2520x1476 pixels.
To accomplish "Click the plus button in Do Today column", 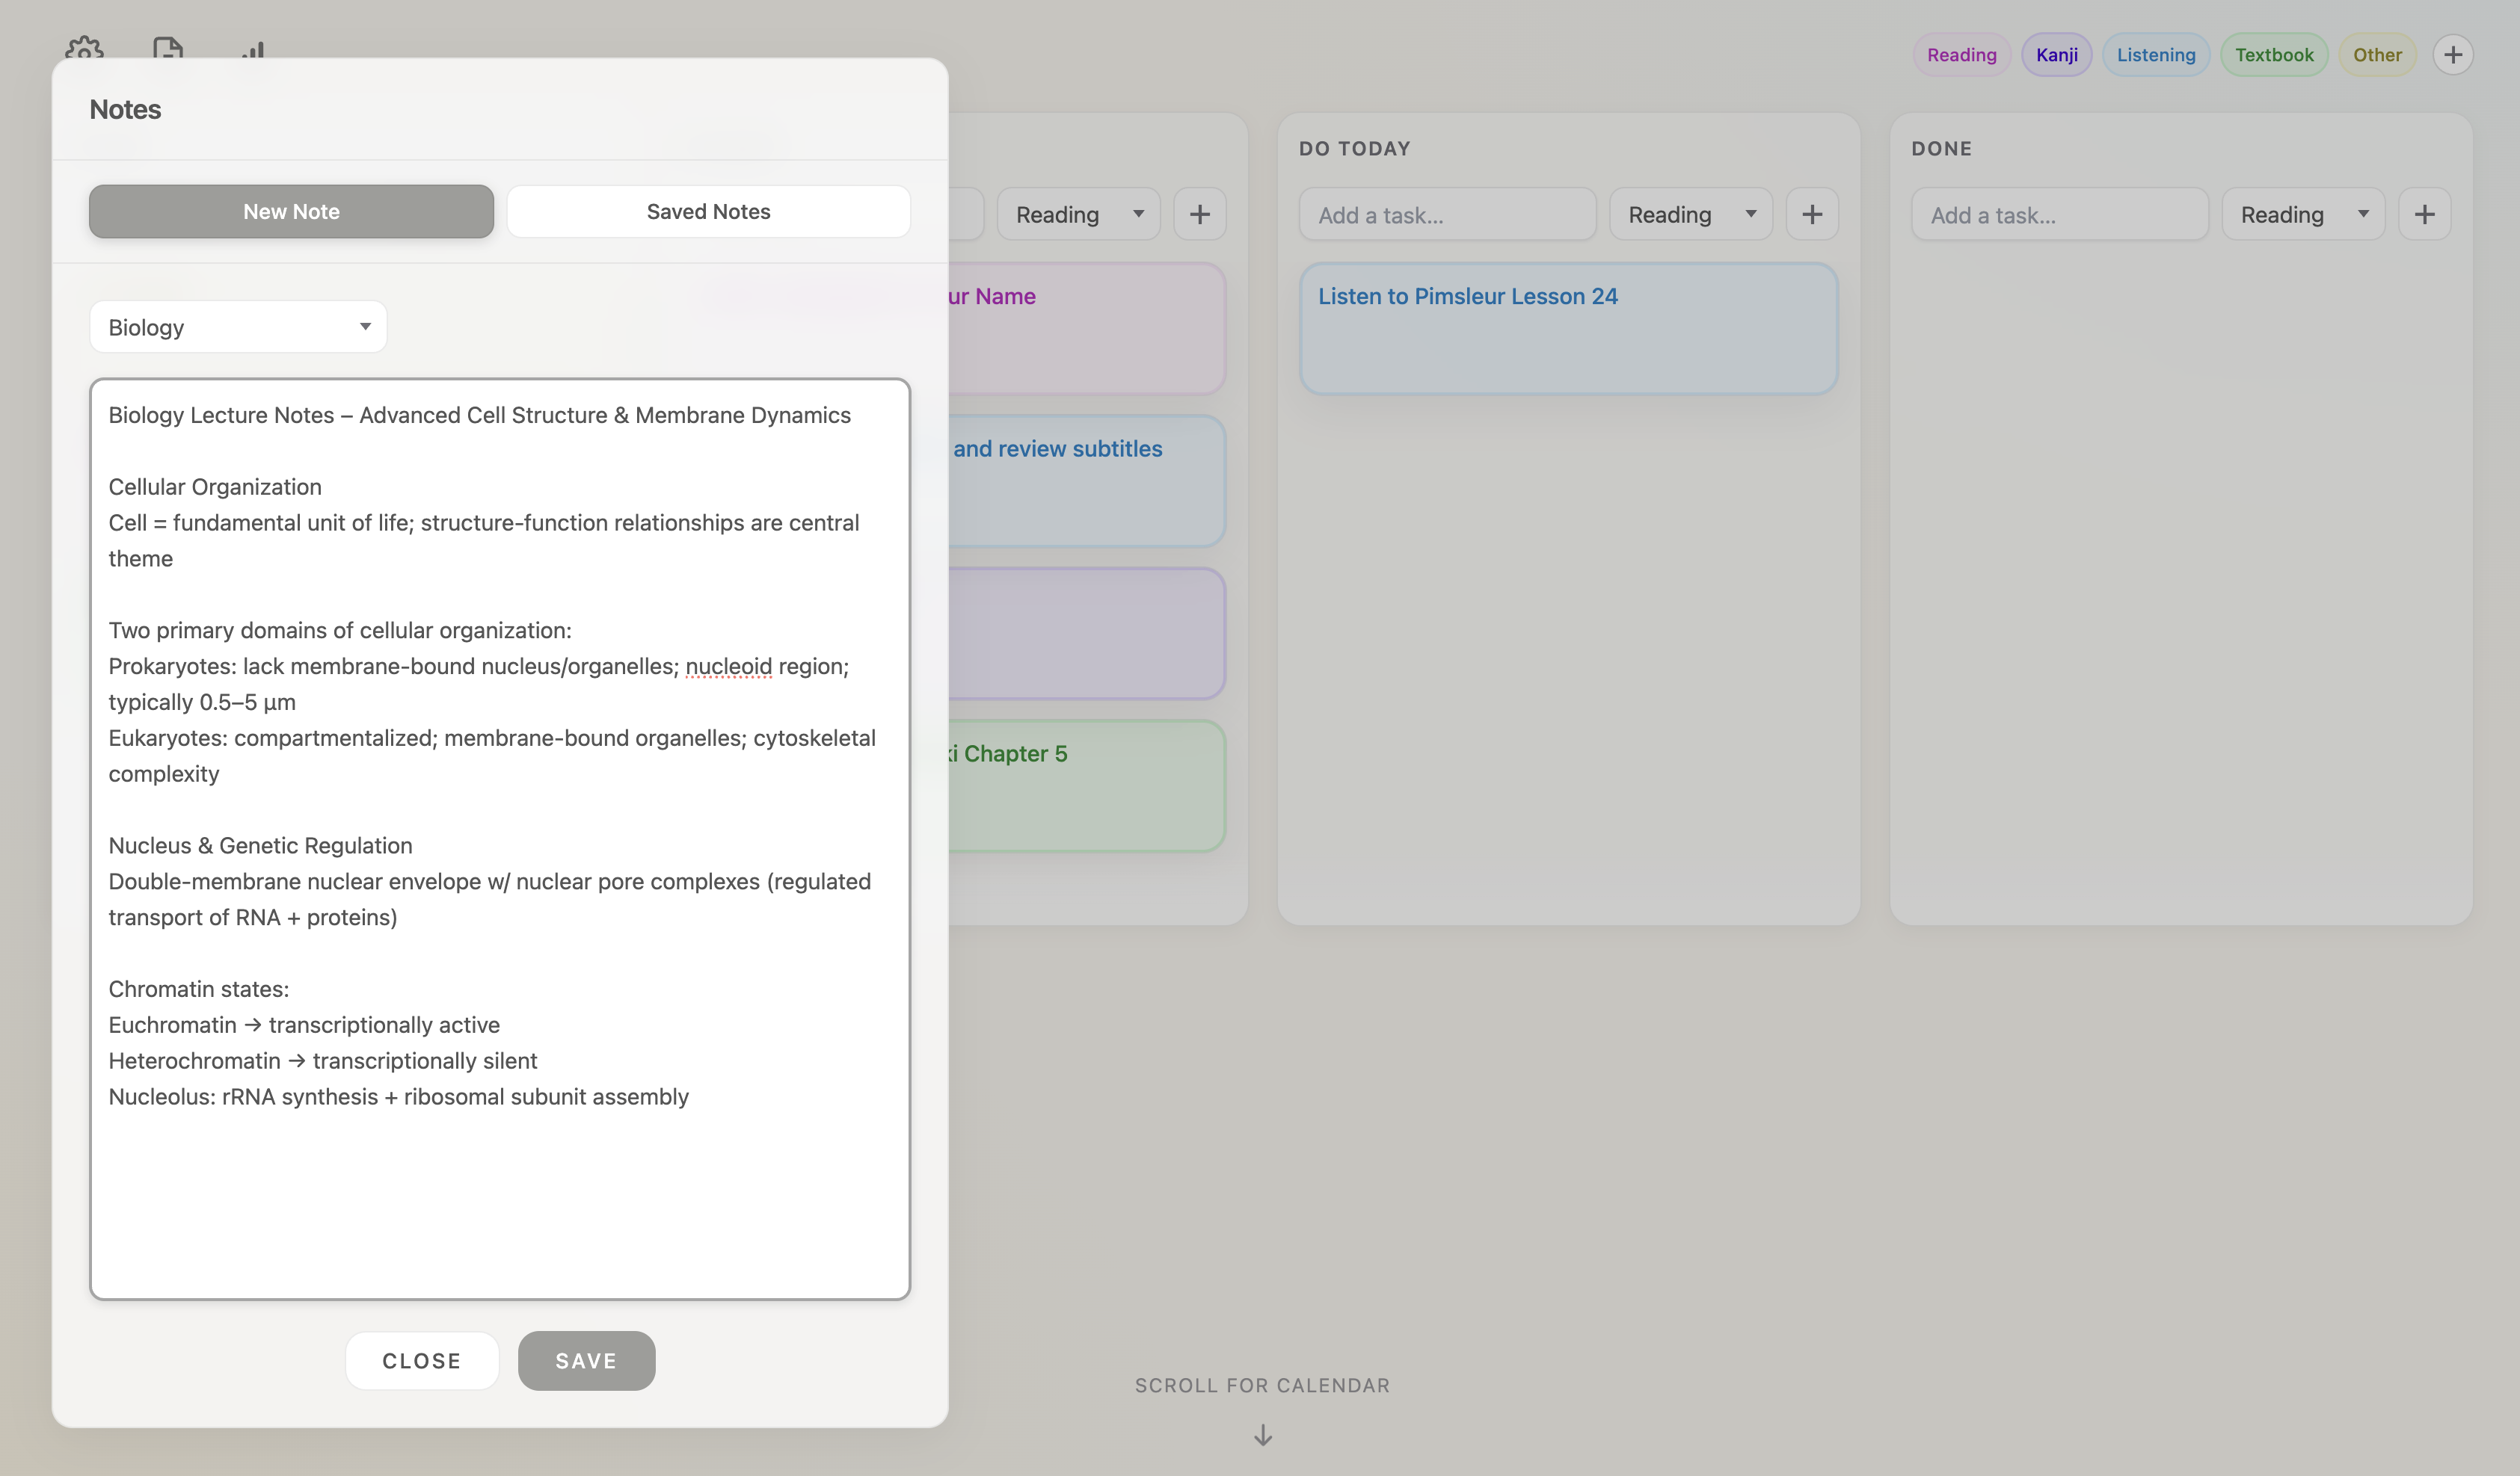I will point(1812,214).
